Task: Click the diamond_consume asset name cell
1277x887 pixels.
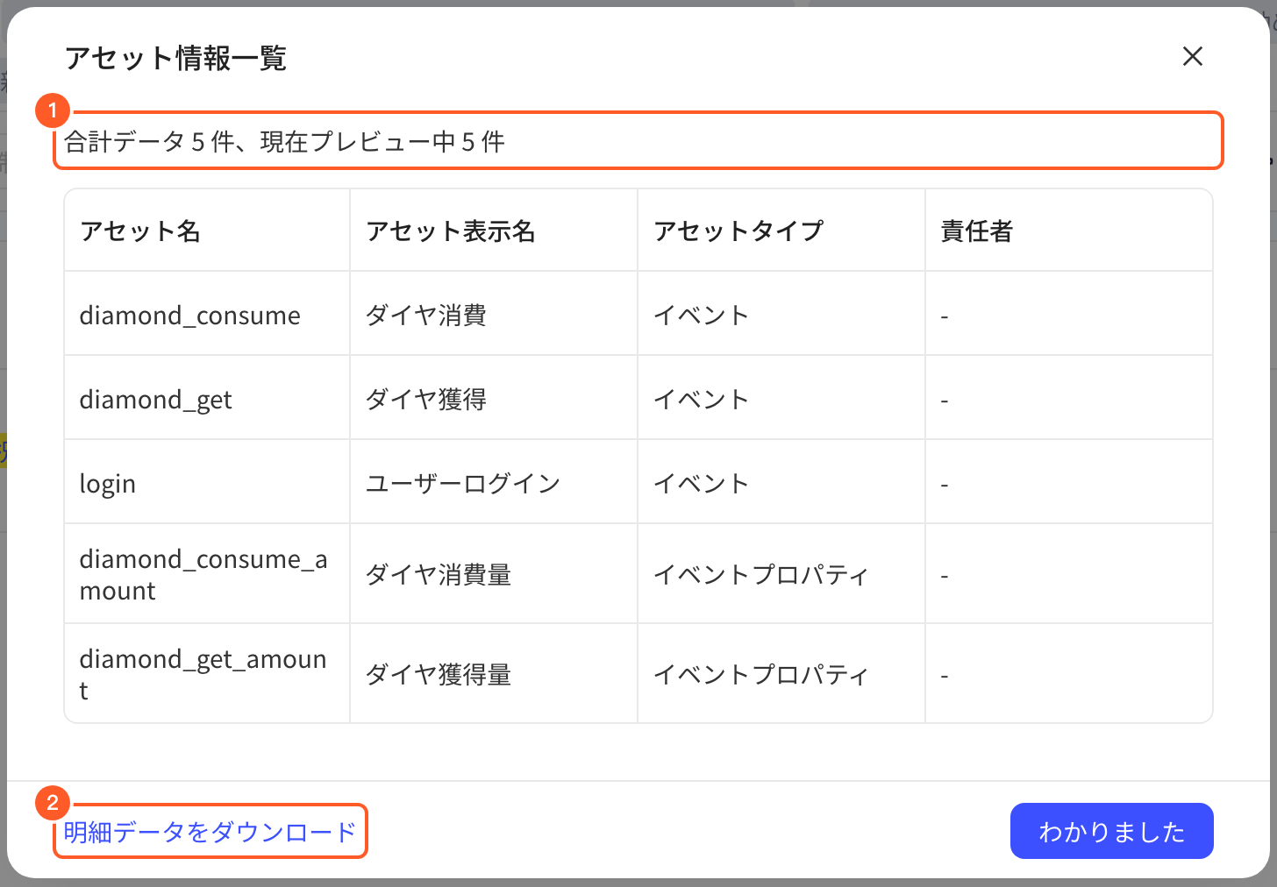Action: 207,315
